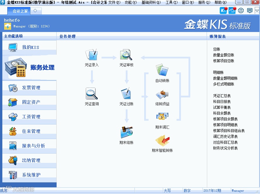
Task: Open 工资管理 payroll module
Action: tap(29, 117)
